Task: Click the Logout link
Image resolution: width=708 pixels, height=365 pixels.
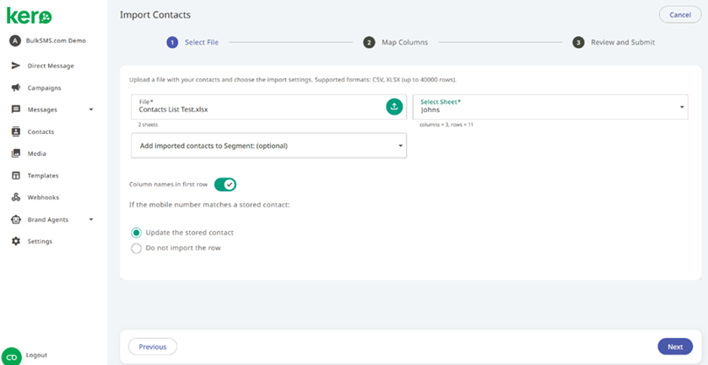Action: 37,355
